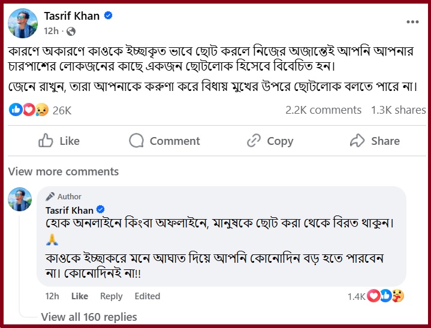Click the sad face reaction icon on post
Image resolution: width=431 pixels, height=328 pixels.
(42, 110)
